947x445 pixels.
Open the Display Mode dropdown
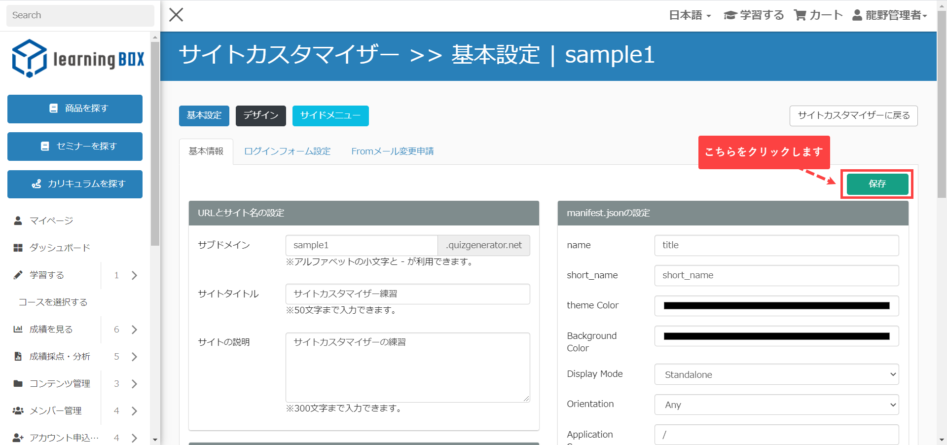click(x=776, y=374)
